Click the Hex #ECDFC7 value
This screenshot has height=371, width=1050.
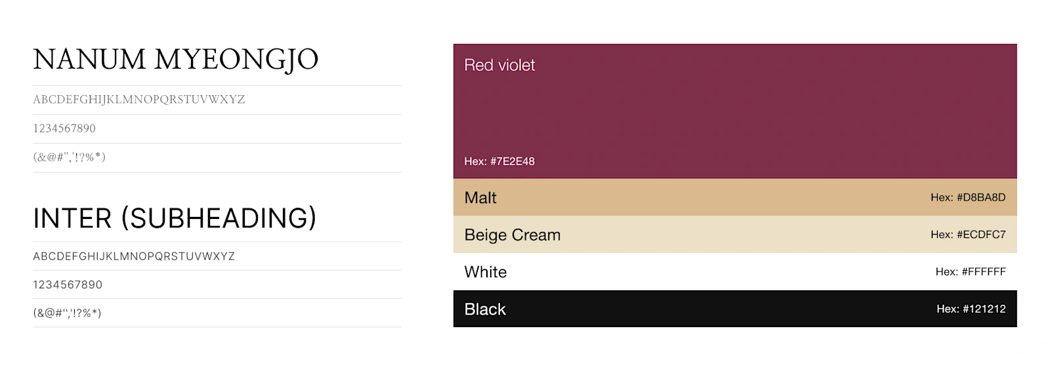tap(968, 235)
